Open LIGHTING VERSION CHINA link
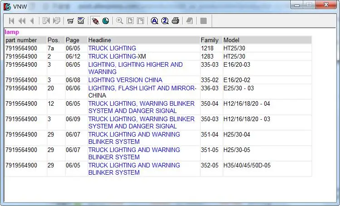Viewport: 340px width, 206px height. click(x=125, y=80)
